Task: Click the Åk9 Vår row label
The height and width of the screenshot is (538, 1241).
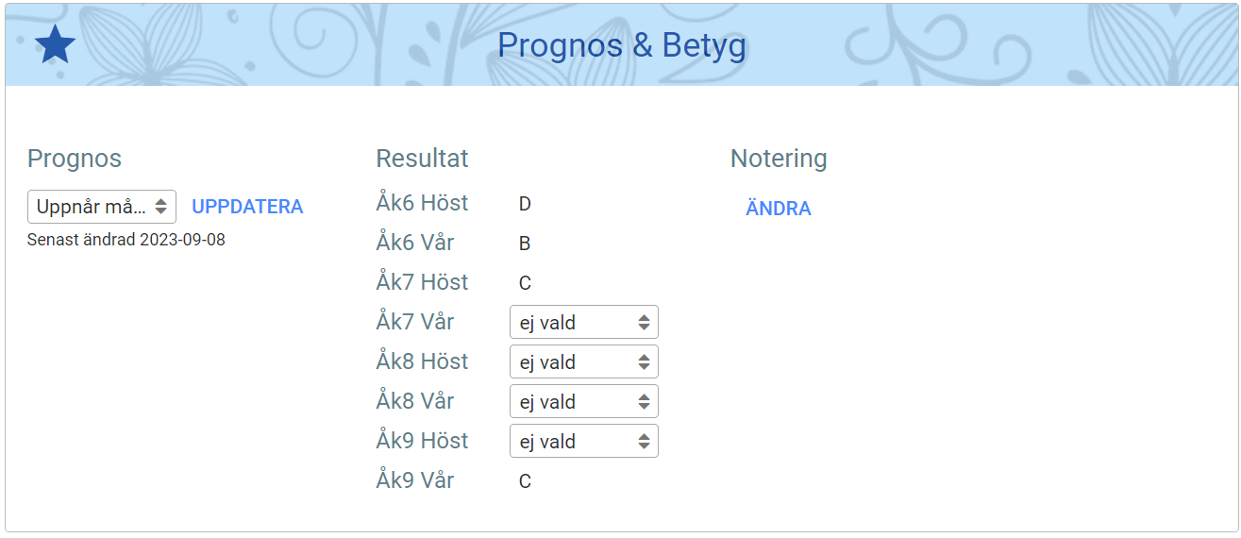Action: 415,480
